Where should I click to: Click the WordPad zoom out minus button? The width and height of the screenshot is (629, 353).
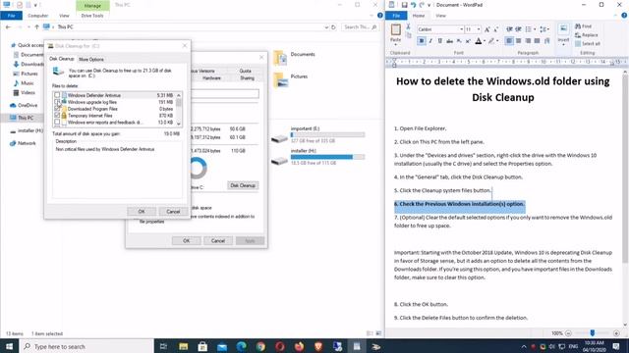click(x=568, y=333)
